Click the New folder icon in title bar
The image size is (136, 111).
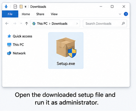[21, 6]
